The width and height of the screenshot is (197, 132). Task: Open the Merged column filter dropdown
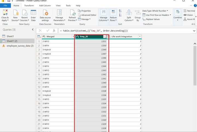[73, 36]
